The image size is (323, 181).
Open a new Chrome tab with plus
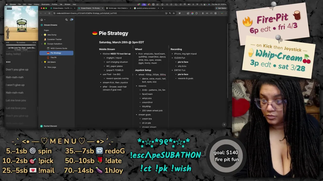tap(162, 8)
